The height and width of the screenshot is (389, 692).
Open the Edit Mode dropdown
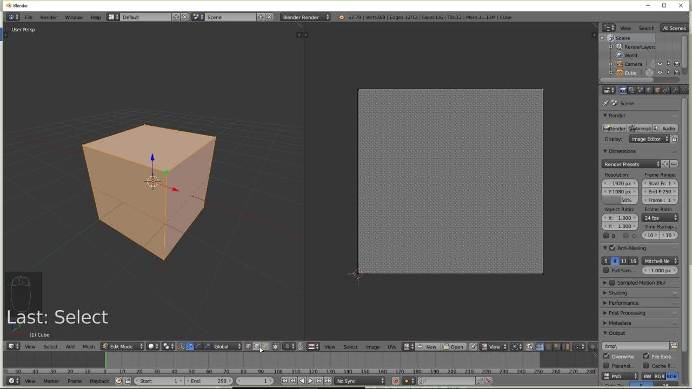click(x=122, y=346)
